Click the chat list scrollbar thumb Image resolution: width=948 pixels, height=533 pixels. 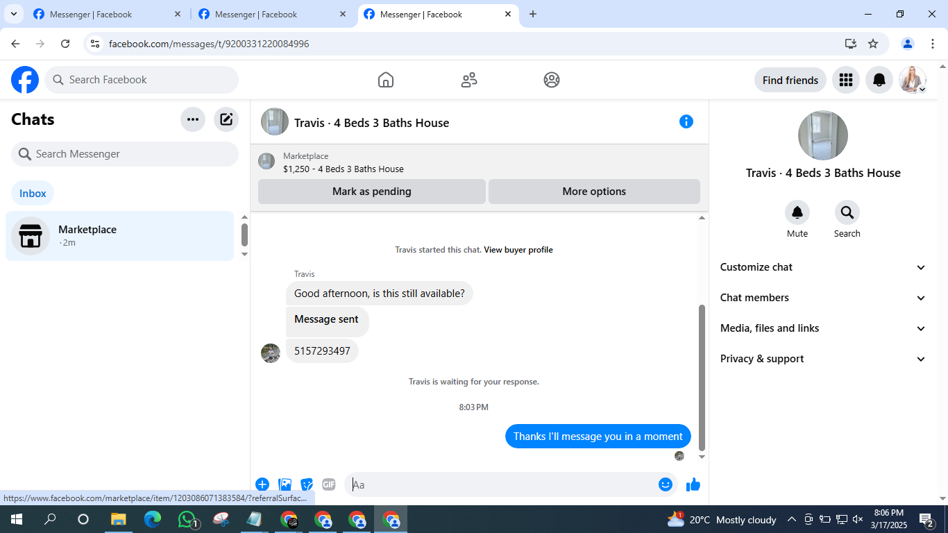[x=244, y=235]
